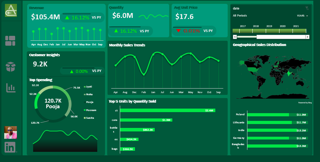Click Customer Insights 9.2K value

click(40, 64)
